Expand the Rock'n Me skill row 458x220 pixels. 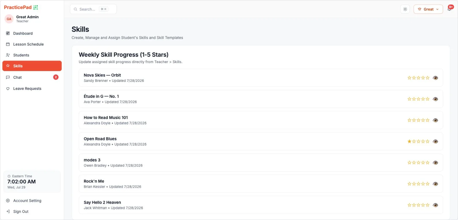pyautogui.click(x=261, y=184)
